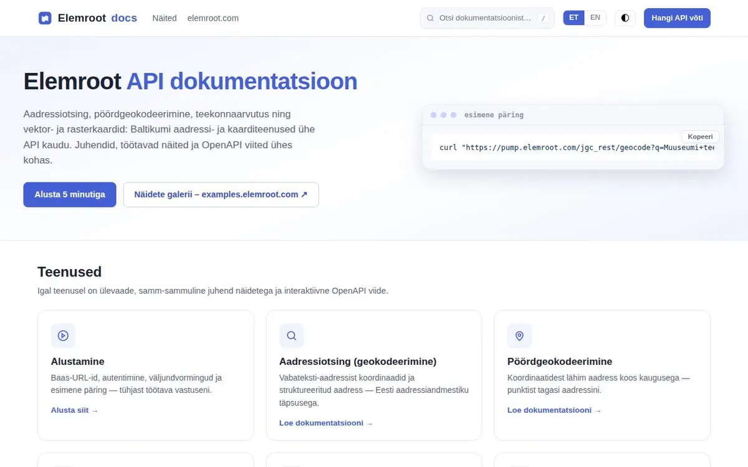The image size is (748, 467).
Task: Open the elemroot.com header link
Action: [213, 18]
